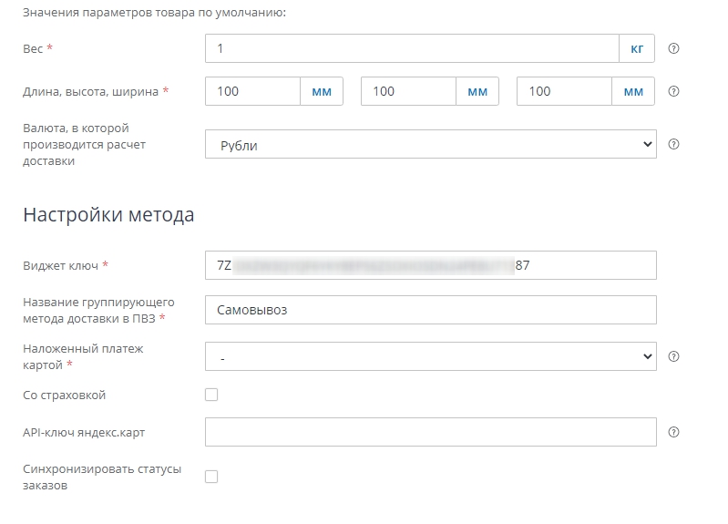Screen dimensions: 728x524
Task: Click the Самовывоз method name field
Action: pyautogui.click(x=430, y=310)
